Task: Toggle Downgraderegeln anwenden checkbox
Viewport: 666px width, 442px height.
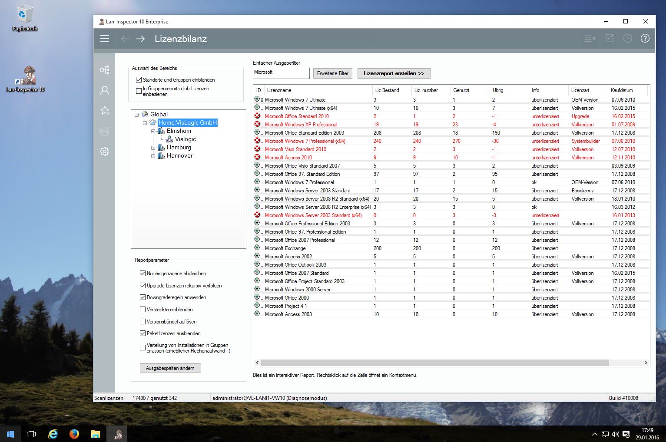Action: (x=142, y=297)
